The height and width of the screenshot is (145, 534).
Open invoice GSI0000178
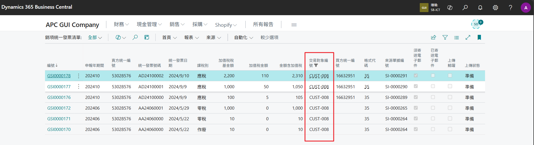click(59, 76)
